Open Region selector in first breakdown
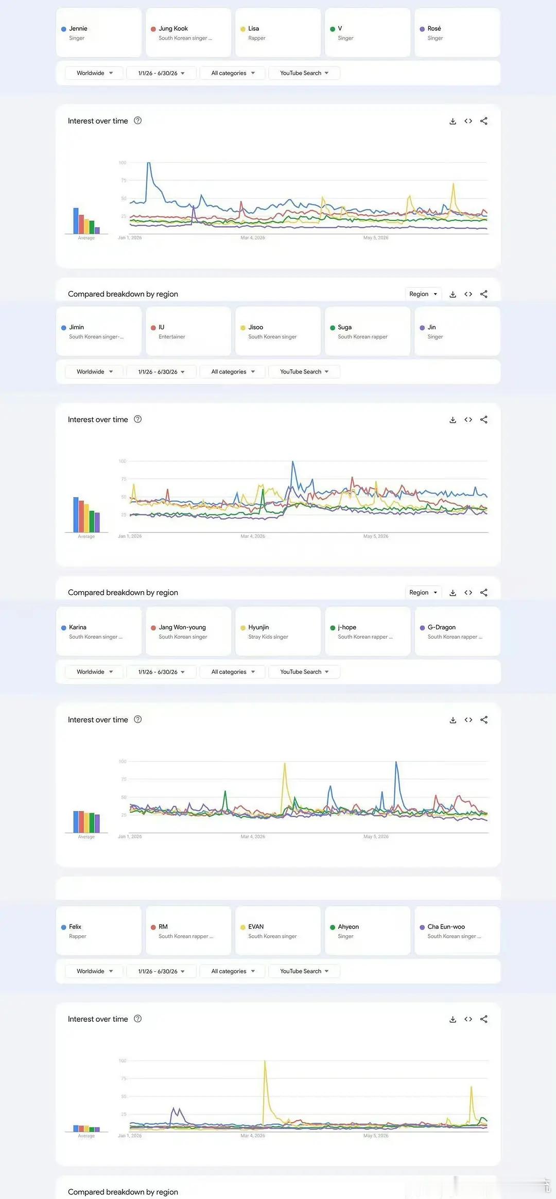The image size is (556, 1199). point(423,294)
